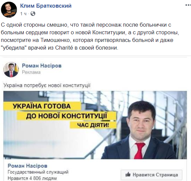
Task: Click the 'ДО НОВОЇ КОНСТИТУЦІЇ' yellow banner
Action: (x=66, y=116)
